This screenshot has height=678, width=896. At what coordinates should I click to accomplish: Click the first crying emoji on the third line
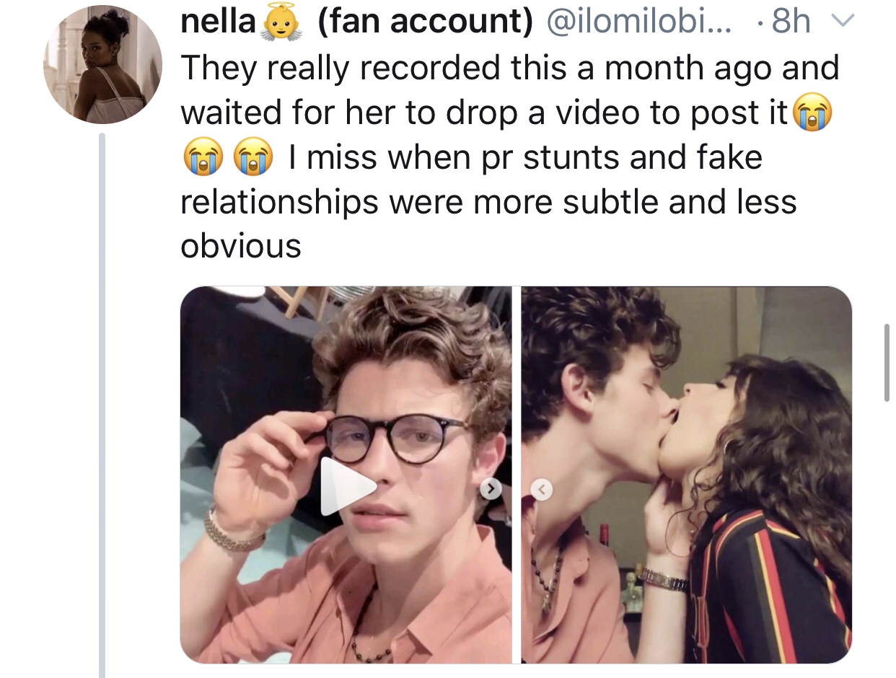(201, 159)
